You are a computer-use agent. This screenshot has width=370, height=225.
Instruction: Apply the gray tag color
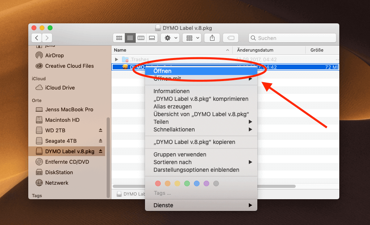[x=216, y=183]
